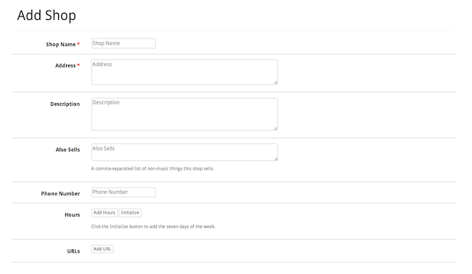Click the comma-separated list help text
Screen dimensions: 472x274
[x=153, y=169]
